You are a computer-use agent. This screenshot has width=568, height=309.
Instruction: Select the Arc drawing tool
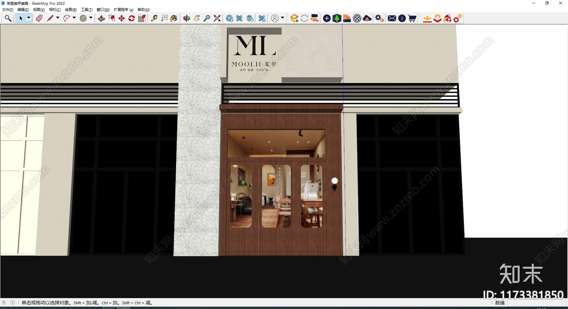point(66,18)
